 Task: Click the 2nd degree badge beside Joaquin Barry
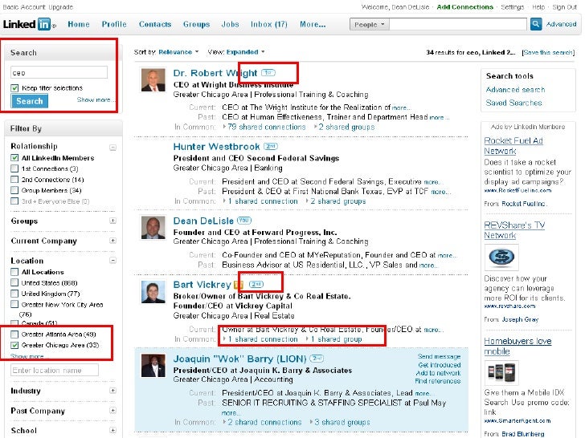coord(317,359)
